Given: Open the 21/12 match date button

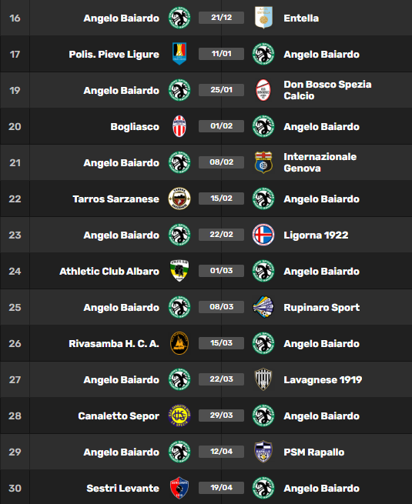Looking at the screenshot, I should pyautogui.click(x=221, y=18).
